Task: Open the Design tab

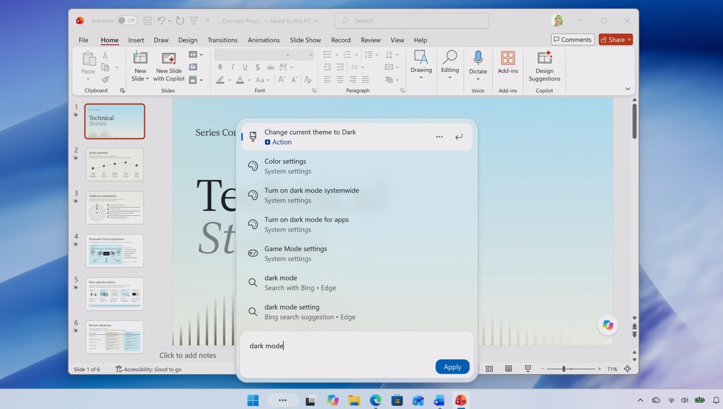Action: [188, 40]
